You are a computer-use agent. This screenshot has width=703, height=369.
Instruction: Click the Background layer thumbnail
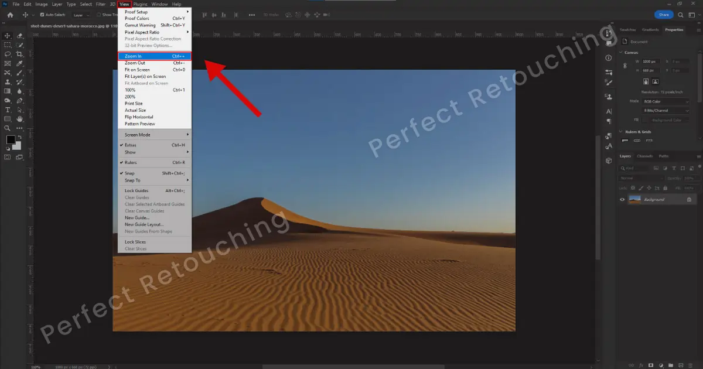pos(635,199)
